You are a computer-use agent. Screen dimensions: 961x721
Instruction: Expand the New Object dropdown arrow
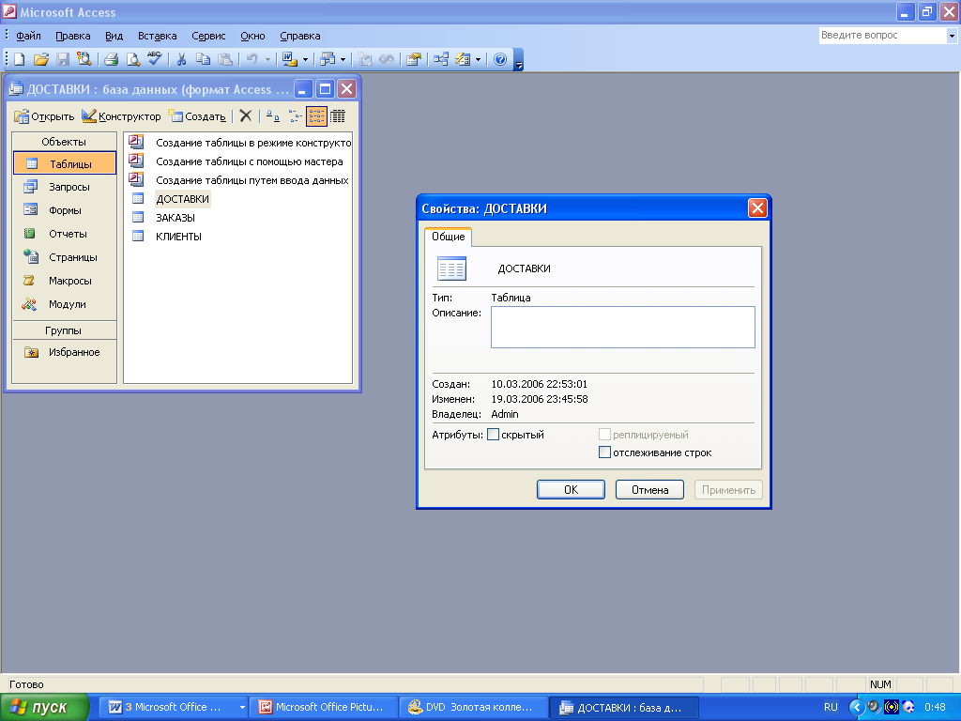478,60
